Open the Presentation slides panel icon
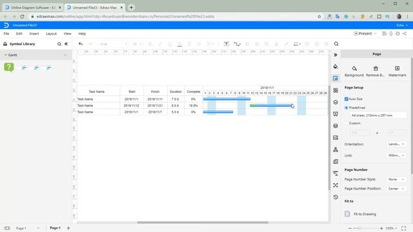Screen dimensions: 413x232 336,114
